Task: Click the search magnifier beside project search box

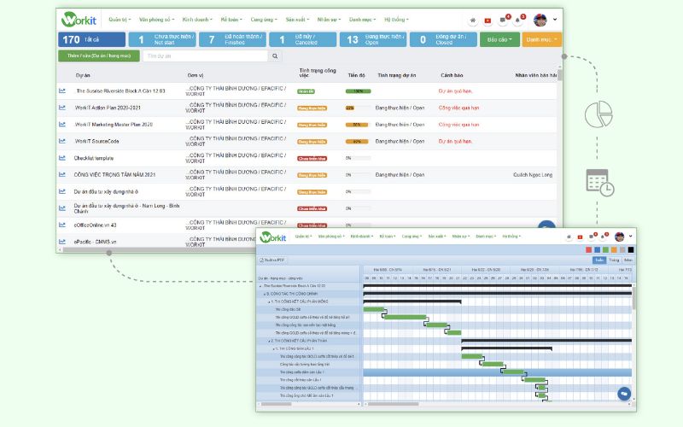Action: tap(275, 56)
